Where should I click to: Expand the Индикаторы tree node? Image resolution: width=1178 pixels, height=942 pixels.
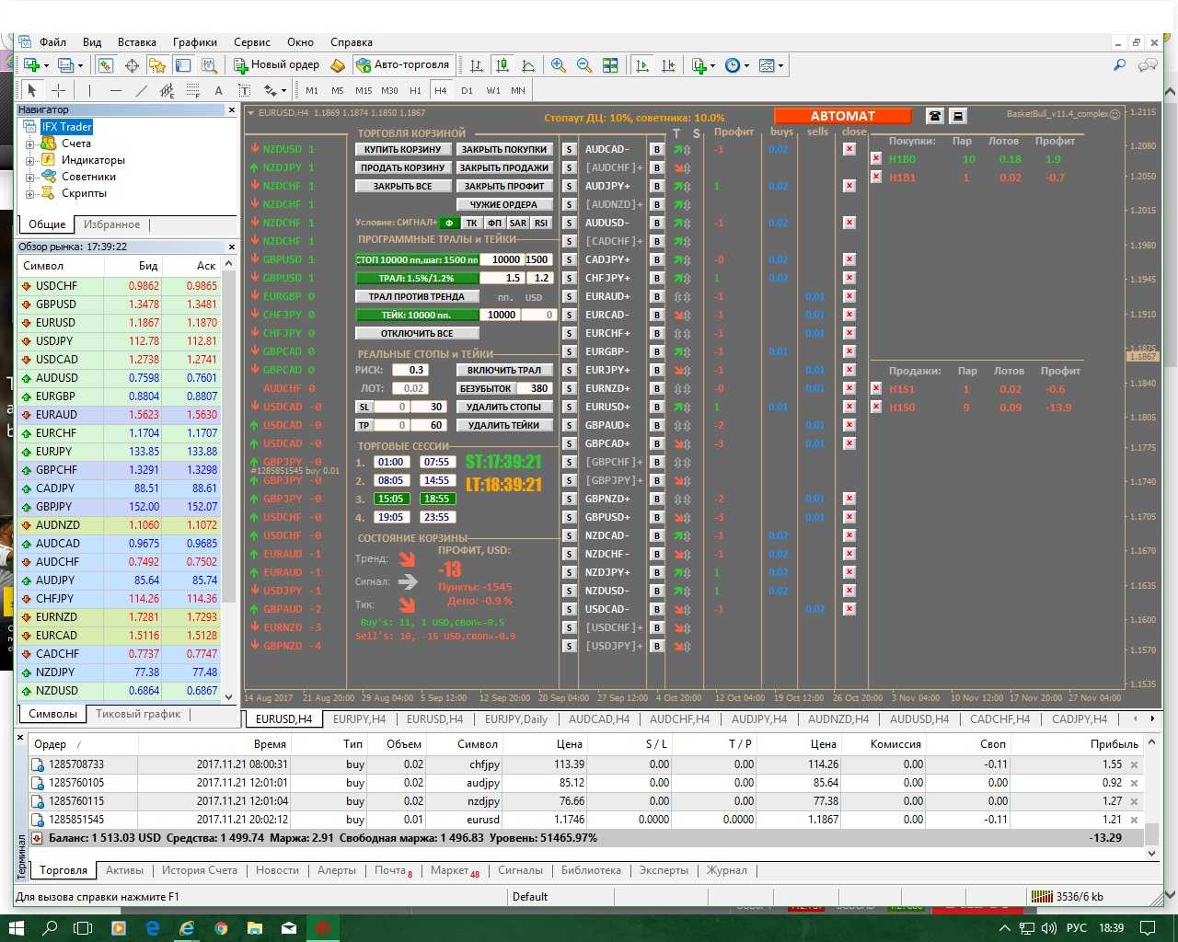tap(29, 161)
